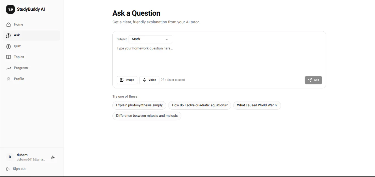Click the Topics open book icon

click(9, 57)
